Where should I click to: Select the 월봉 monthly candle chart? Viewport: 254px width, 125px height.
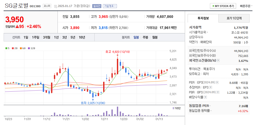coord(155,37)
